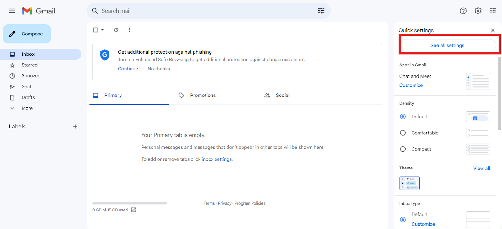Open the Inbox folder
This screenshot has height=229, width=502.
[41, 54]
